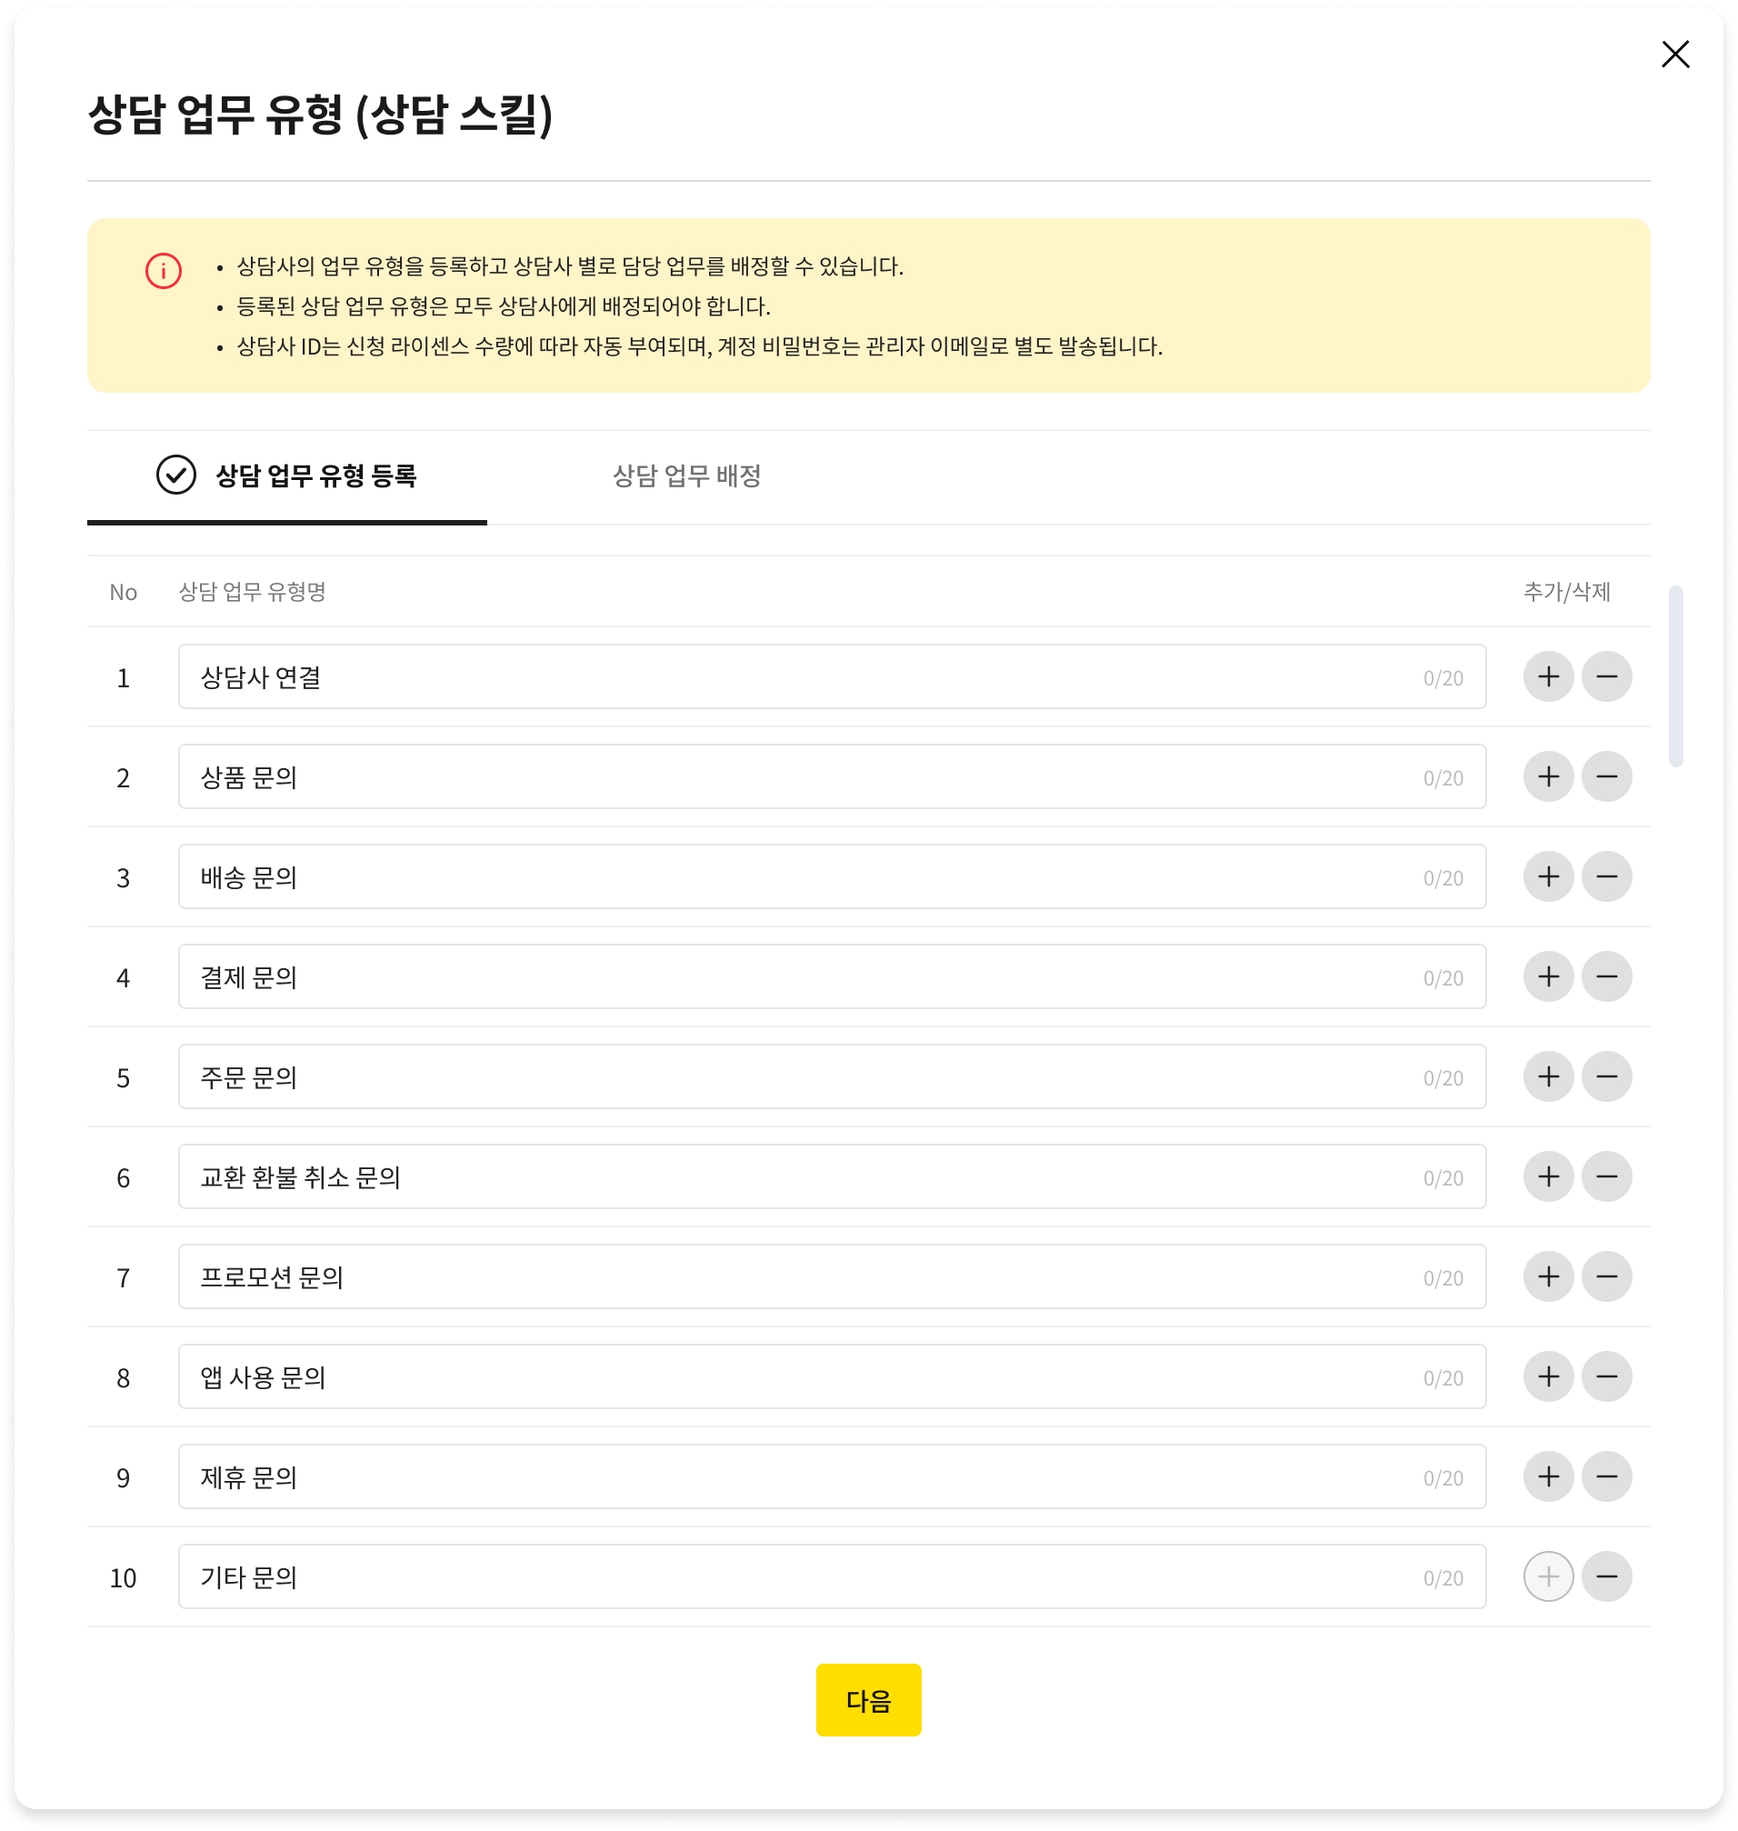Remove the 결제 문의 row

pos(1606,976)
